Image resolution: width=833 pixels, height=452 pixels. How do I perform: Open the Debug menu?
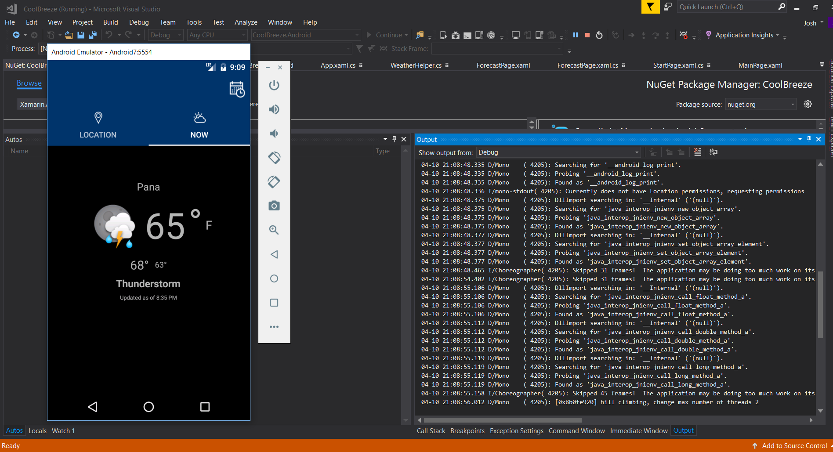139,22
